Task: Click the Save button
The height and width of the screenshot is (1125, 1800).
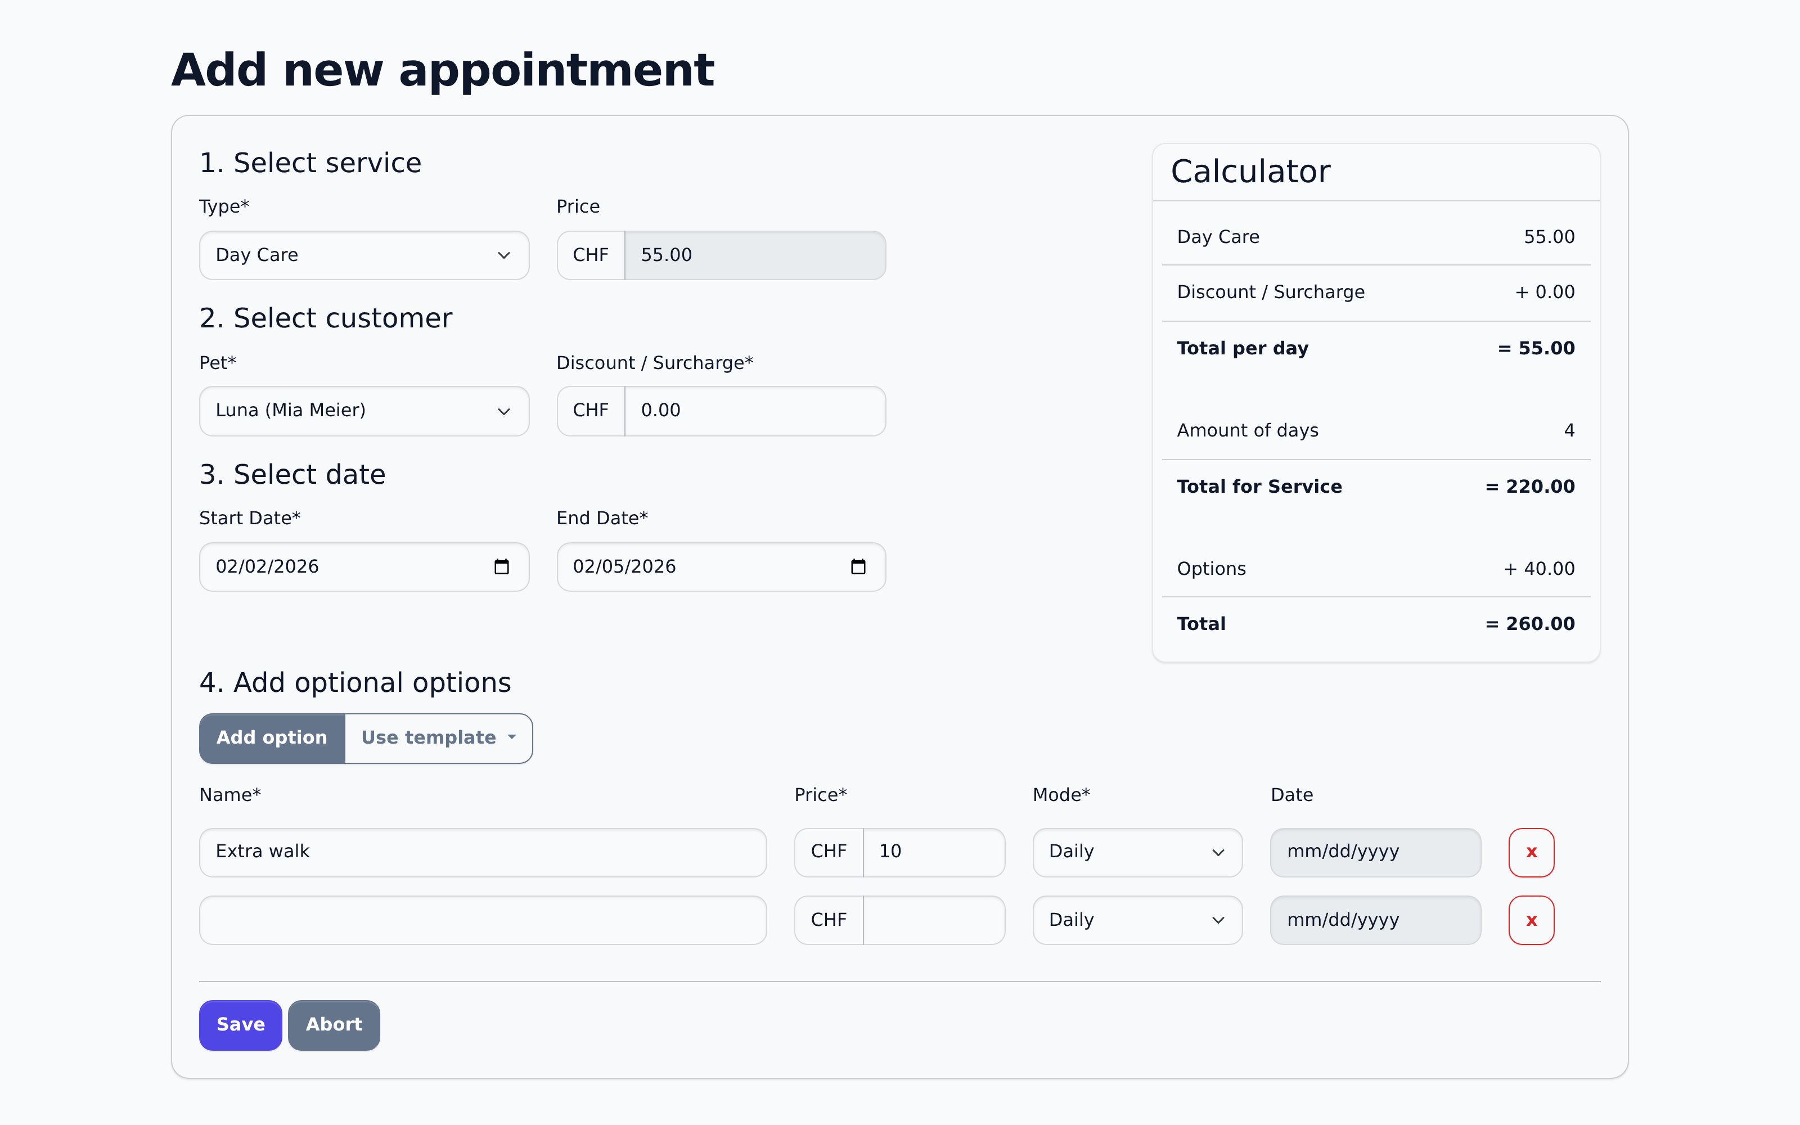Action: (x=240, y=1024)
